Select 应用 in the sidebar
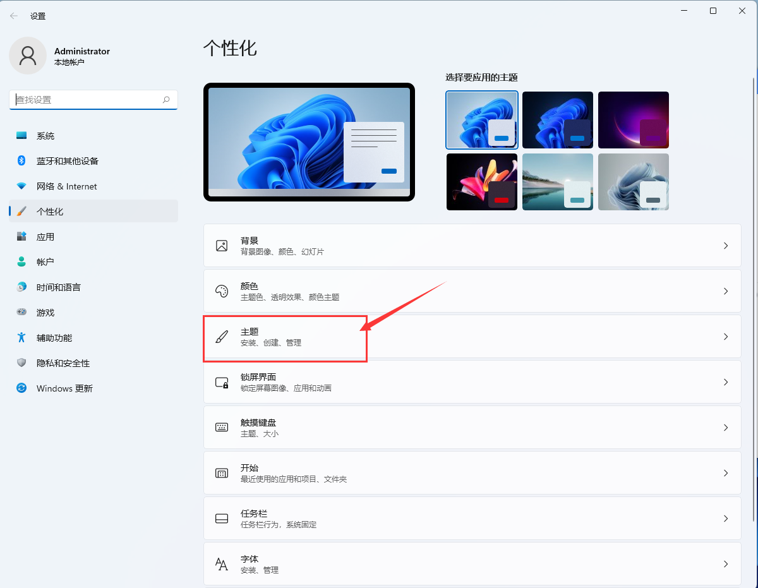Image resolution: width=758 pixels, height=588 pixels. [x=93, y=237]
